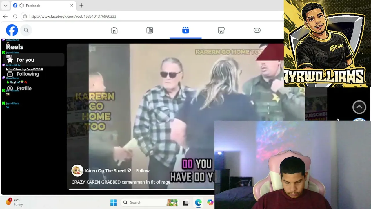This screenshot has width=371, height=209.
Task: Reload the Facebook reel page
Action: point(15,16)
